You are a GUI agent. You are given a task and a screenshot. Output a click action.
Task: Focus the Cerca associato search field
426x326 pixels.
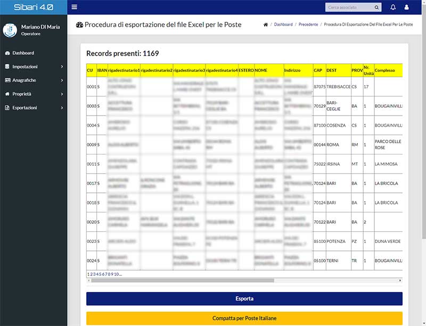[350, 7]
